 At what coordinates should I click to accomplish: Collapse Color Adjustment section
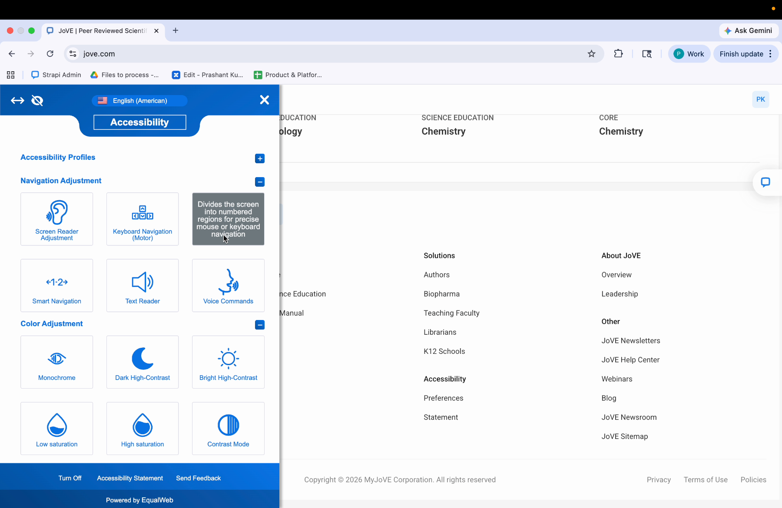[260, 325]
